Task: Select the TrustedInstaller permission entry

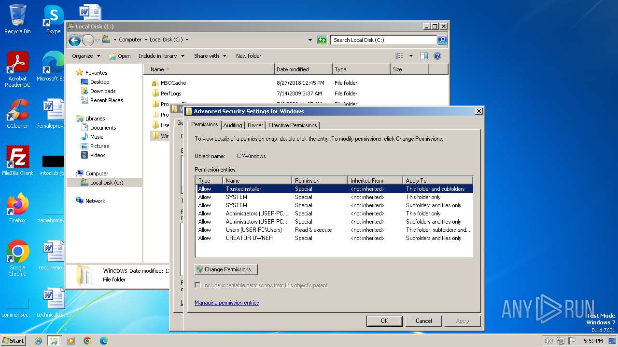Action: pos(334,189)
